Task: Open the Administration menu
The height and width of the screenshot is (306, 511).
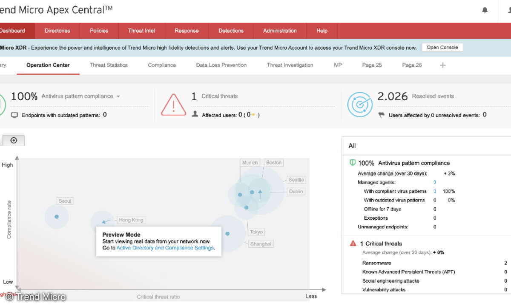Action: [x=280, y=31]
